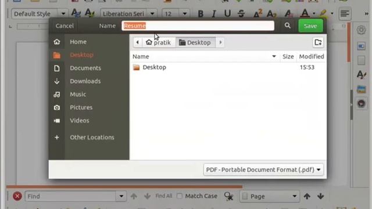
Task: Click the Home house icon in the sidebar
Action: click(57, 42)
